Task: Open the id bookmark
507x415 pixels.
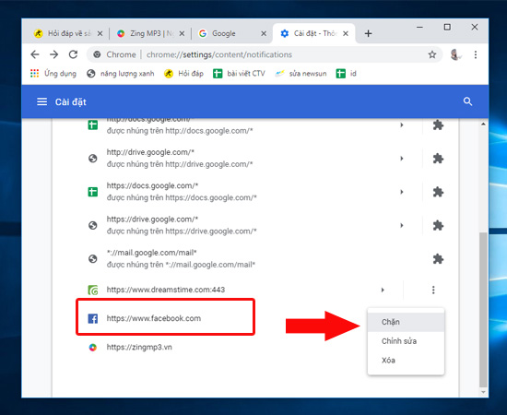Action: click(x=347, y=74)
